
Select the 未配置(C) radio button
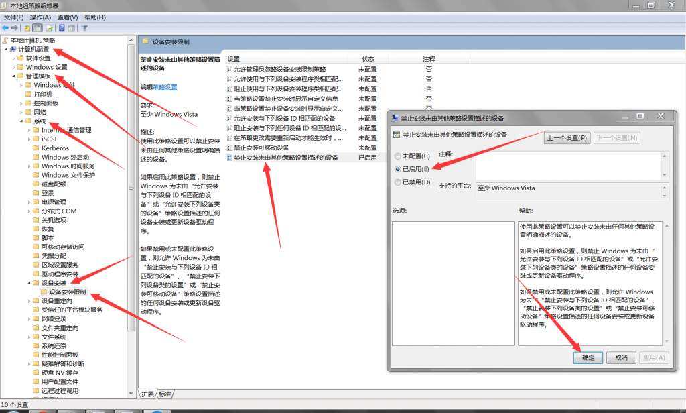point(398,156)
